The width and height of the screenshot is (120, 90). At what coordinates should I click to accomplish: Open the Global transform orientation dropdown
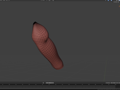click(x=43, y=0)
